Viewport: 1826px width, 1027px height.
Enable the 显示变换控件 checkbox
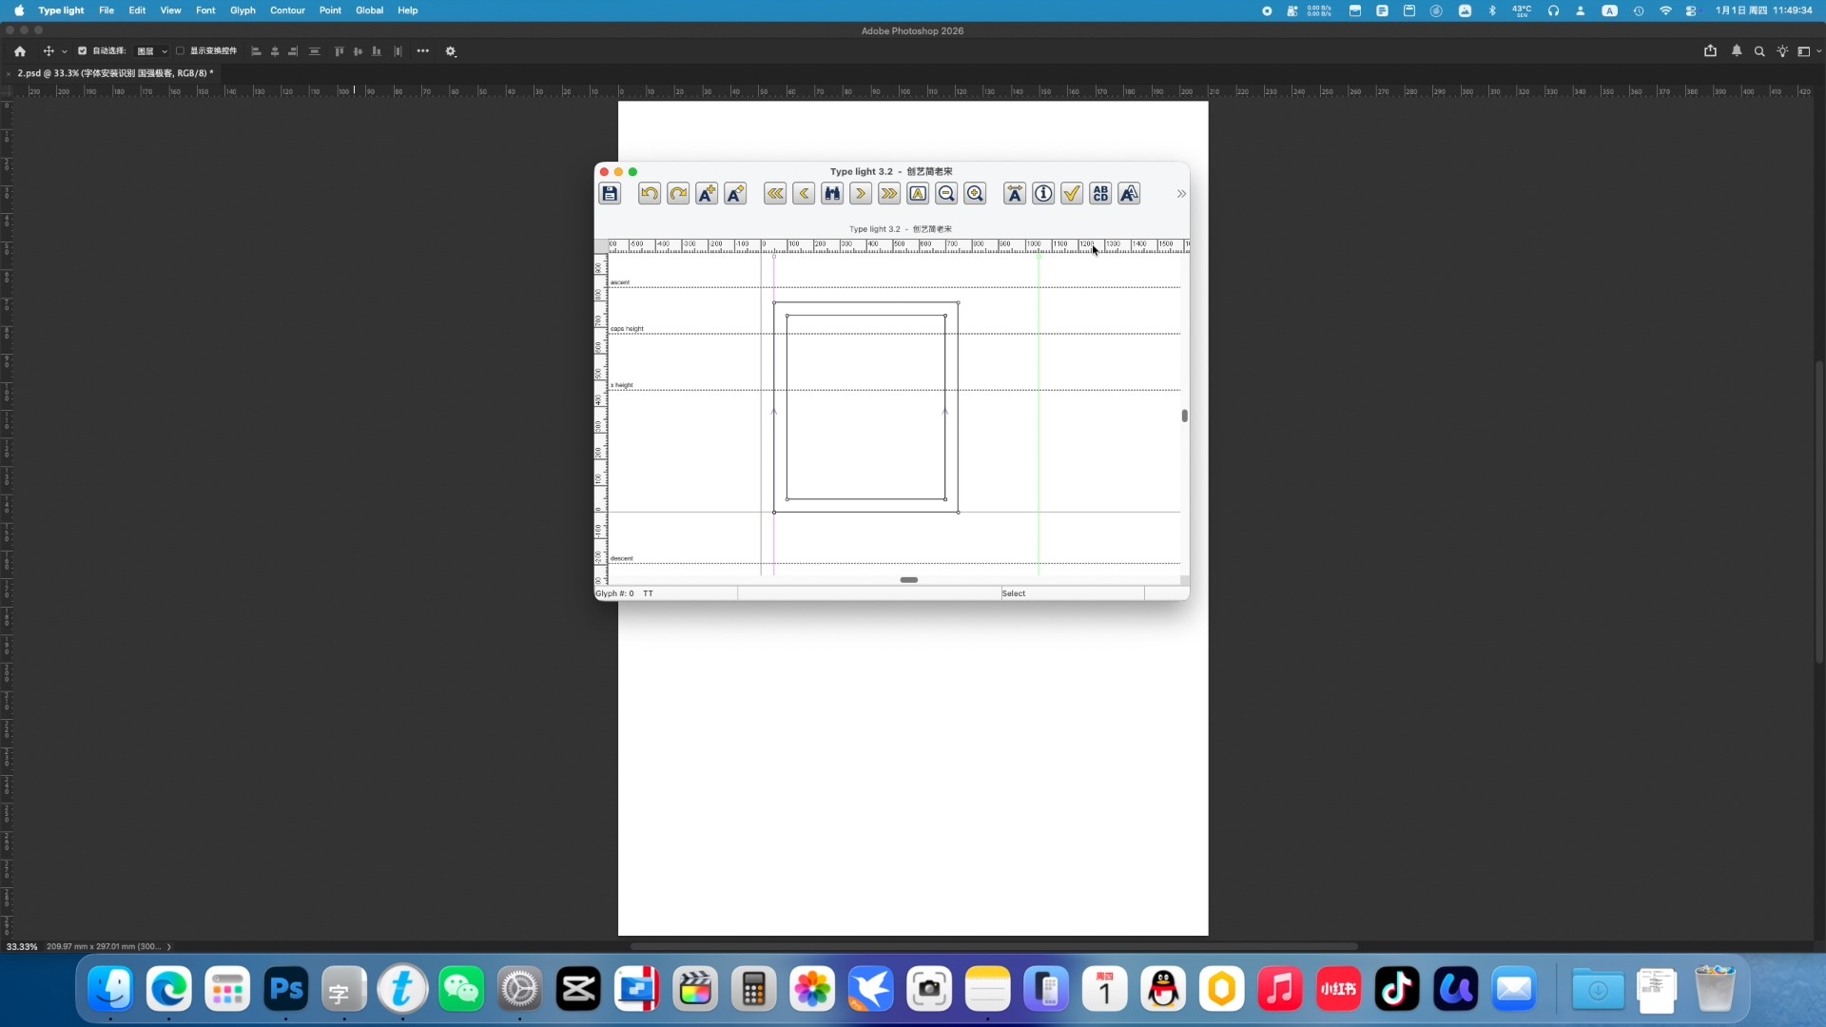click(180, 51)
